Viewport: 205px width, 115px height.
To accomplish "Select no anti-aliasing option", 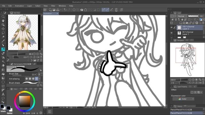I will (x=27, y=79).
